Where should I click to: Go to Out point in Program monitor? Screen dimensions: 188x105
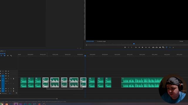149,47
